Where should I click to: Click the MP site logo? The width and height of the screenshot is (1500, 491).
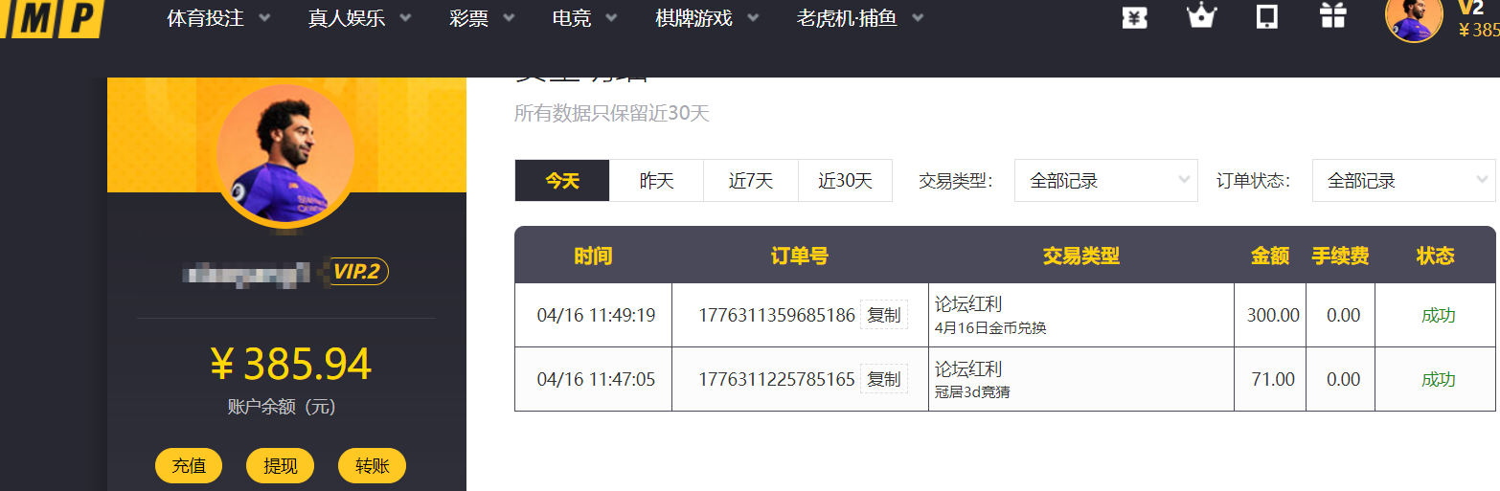tap(51, 17)
